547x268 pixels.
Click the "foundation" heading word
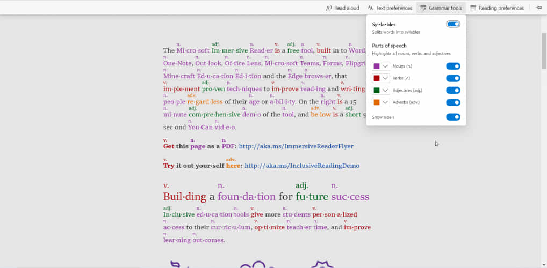[x=247, y=197]
